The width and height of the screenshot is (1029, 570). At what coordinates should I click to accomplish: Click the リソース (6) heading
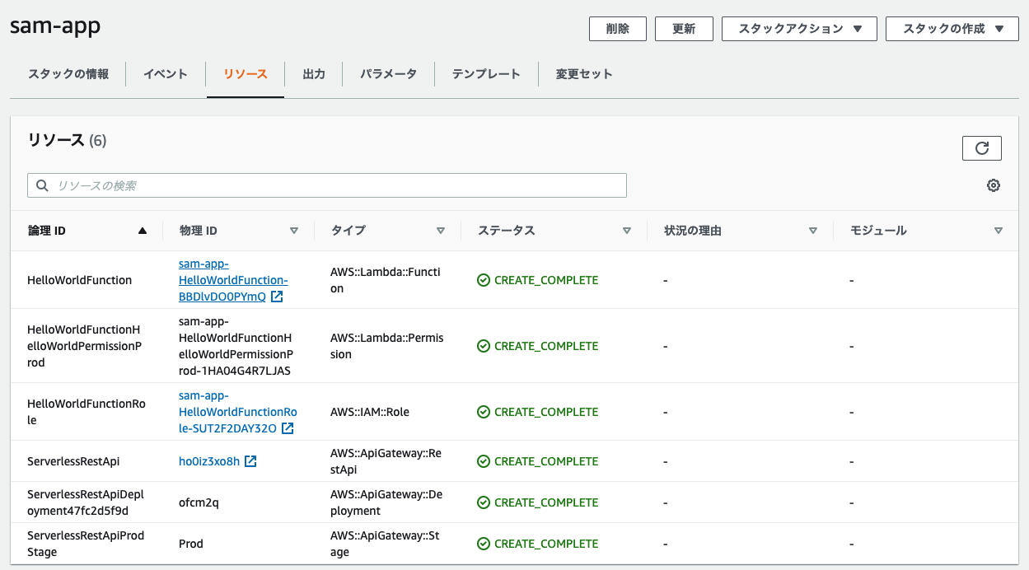click(x=67, y=140)
